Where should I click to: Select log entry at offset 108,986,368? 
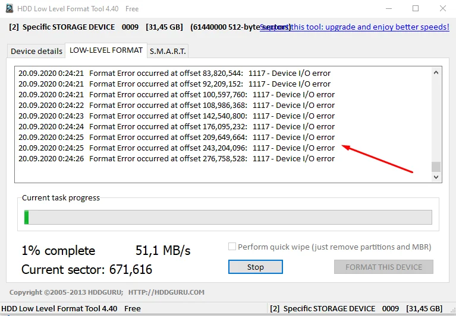click(x=177, y=106)
